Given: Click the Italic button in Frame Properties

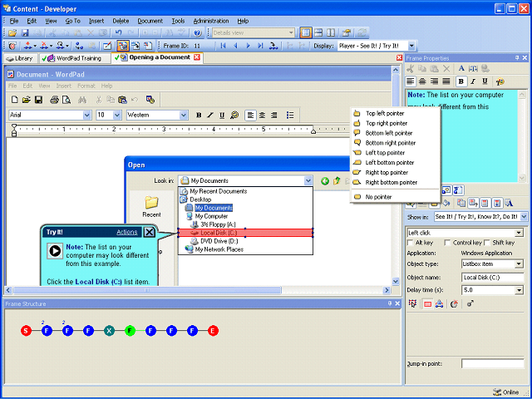Looking at the screenshot, I should tap(473, 81).
